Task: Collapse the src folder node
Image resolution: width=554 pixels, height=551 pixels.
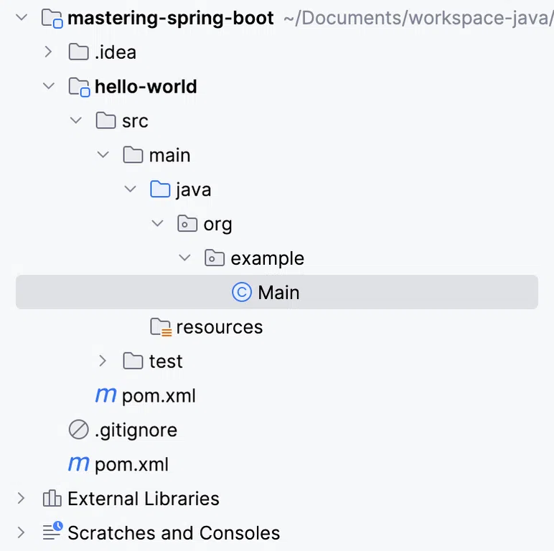Action: (x=75, y=121)
